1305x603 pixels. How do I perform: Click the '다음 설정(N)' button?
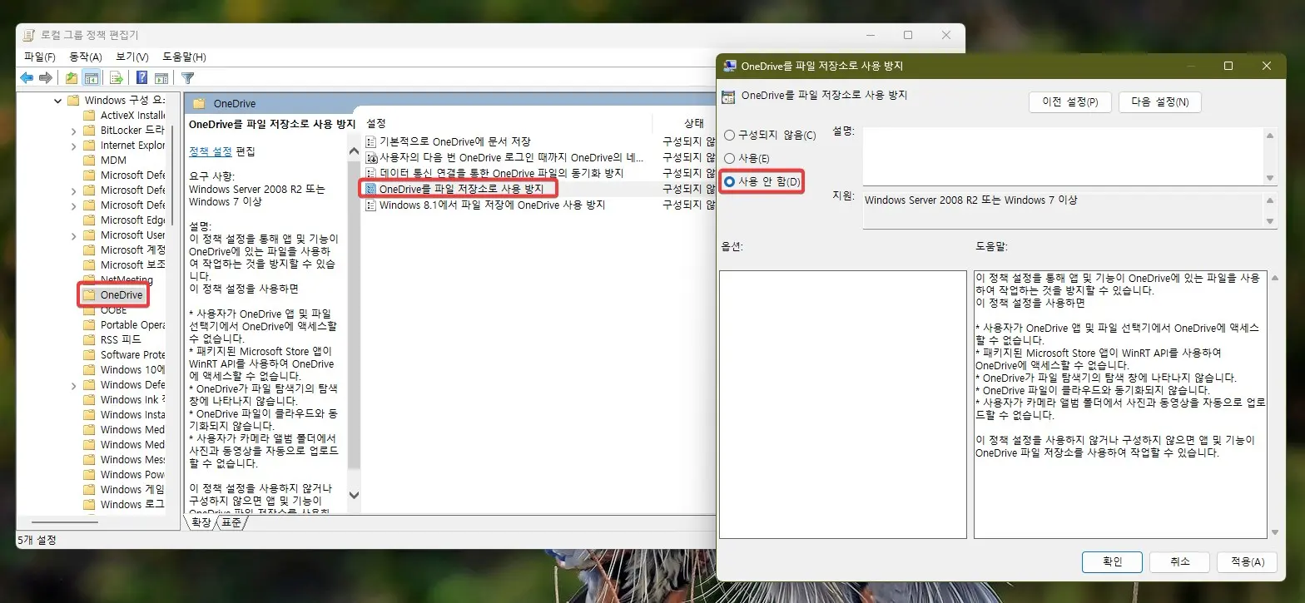click(x=1159, y=102)
